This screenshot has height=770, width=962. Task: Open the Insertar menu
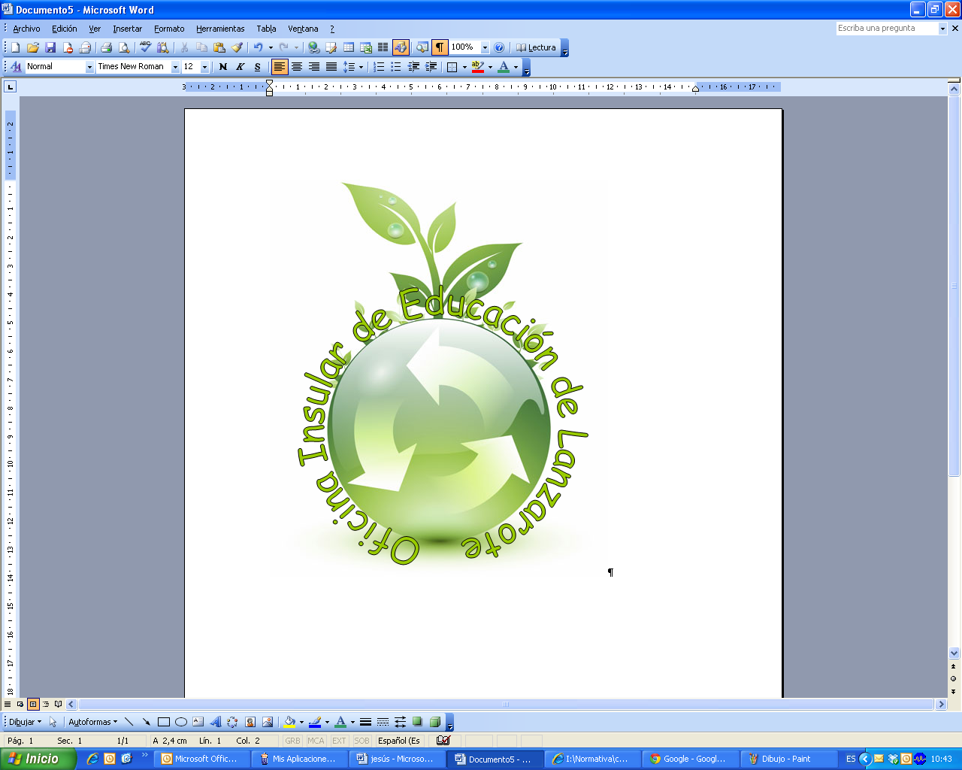tap(127, 29)
